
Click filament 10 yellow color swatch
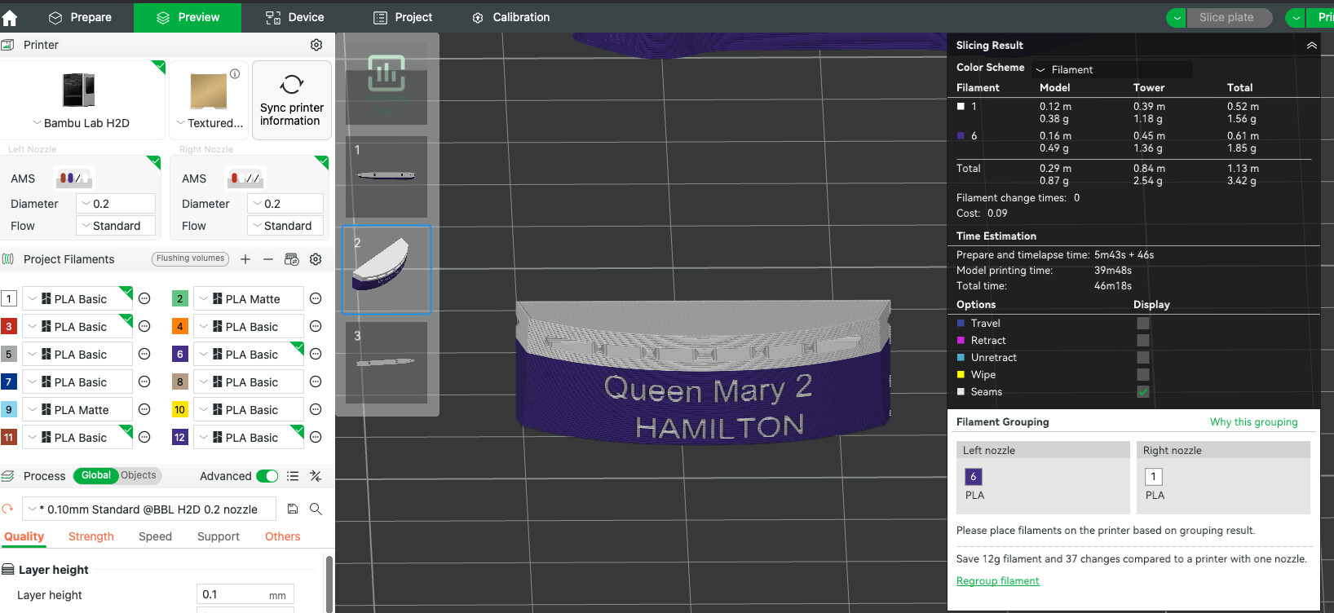pos(180,410)
